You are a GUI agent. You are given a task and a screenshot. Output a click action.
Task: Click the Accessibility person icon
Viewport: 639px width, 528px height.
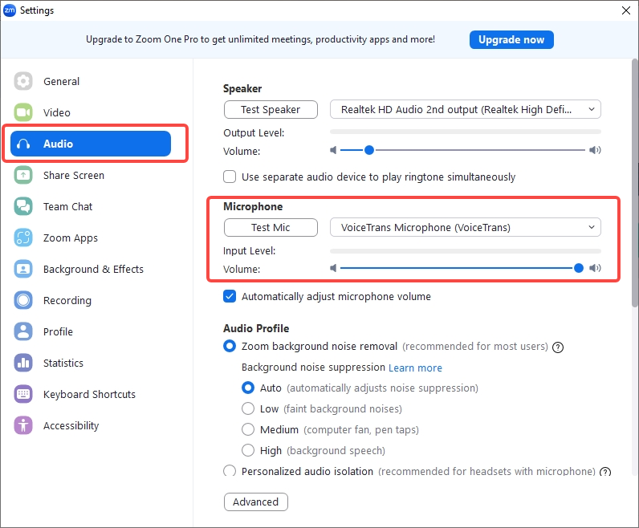(23, 425)
